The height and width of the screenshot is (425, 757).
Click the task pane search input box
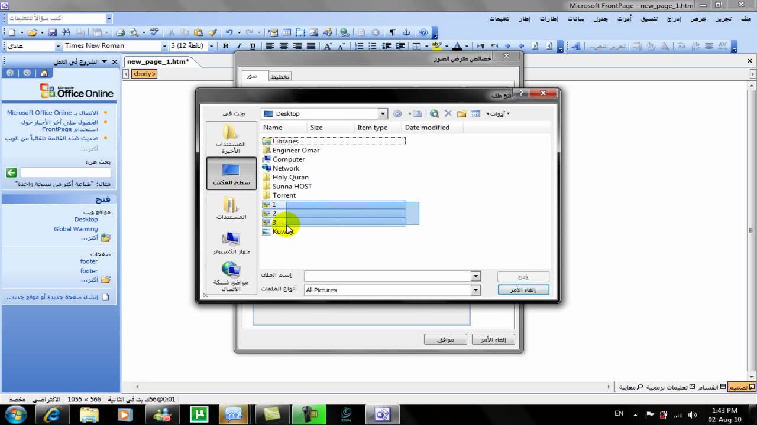coord(66,172)
